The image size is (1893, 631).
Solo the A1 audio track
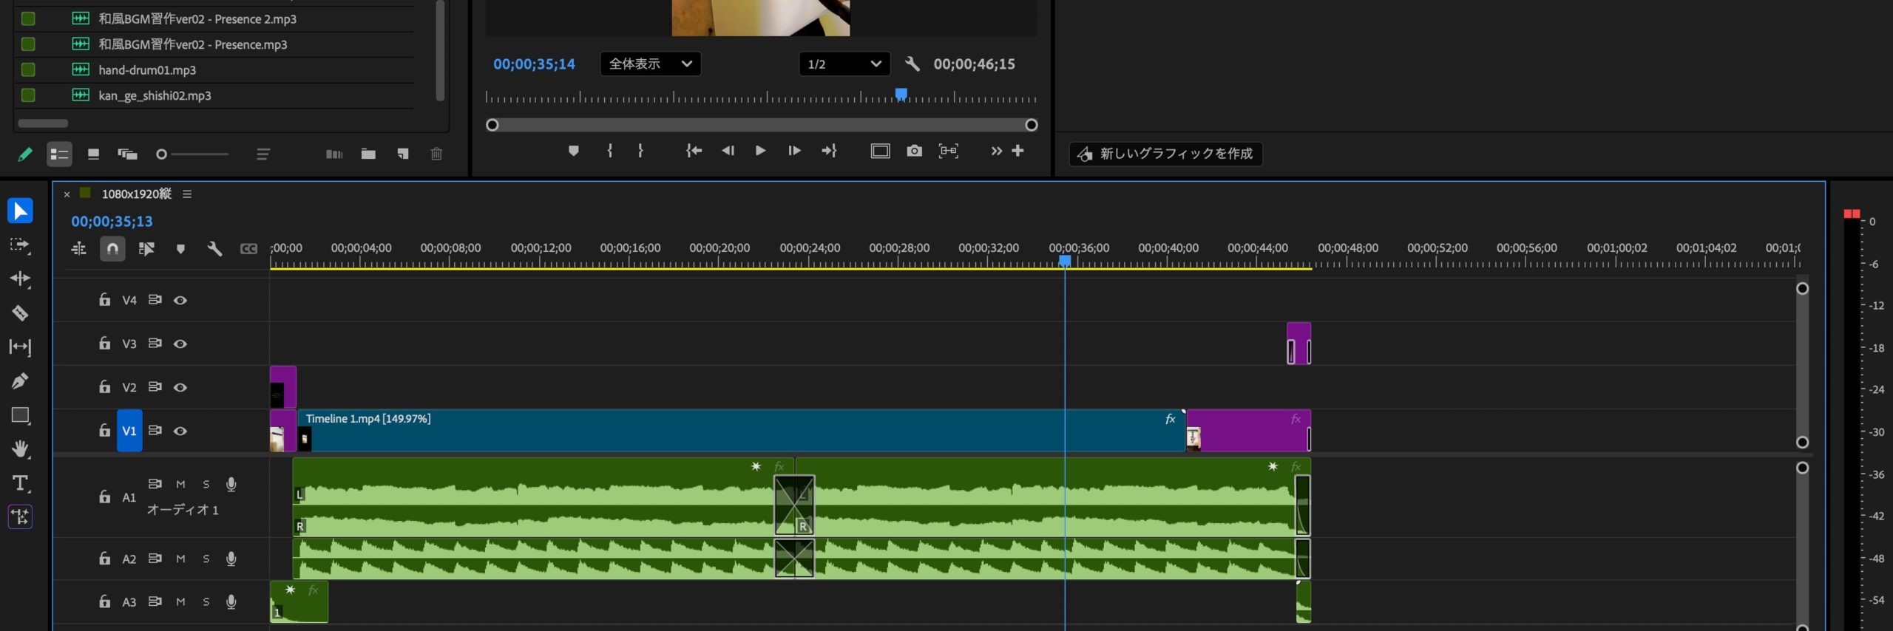click(x=206, y=485)
